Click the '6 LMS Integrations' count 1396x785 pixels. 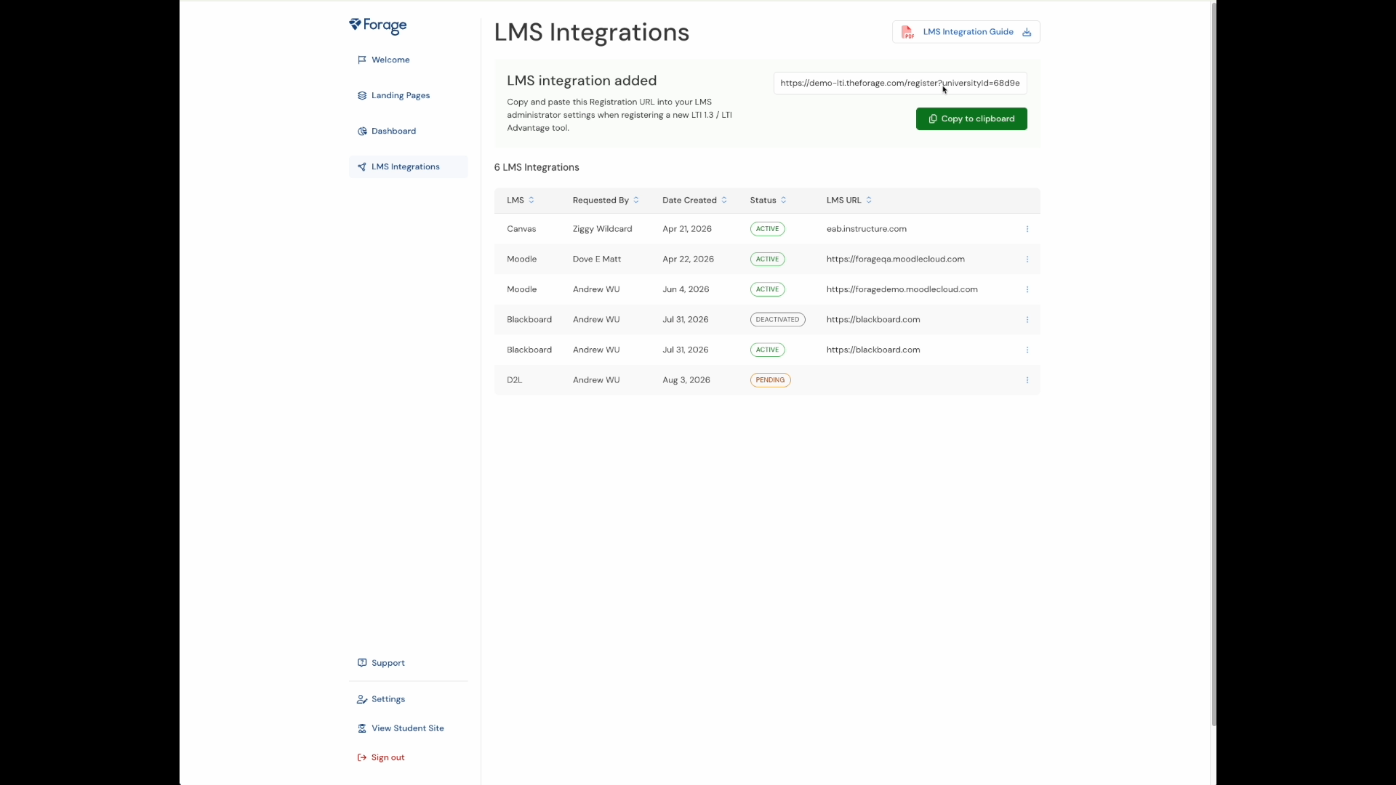[537, 167]
